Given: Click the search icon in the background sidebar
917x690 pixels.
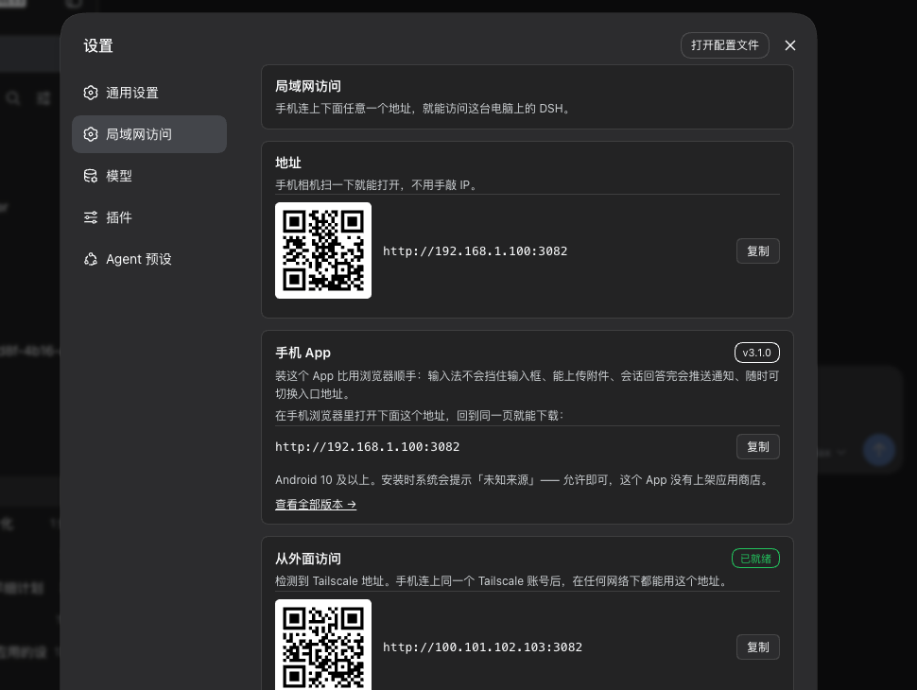Looking at the screenshot, I should 13,97.
